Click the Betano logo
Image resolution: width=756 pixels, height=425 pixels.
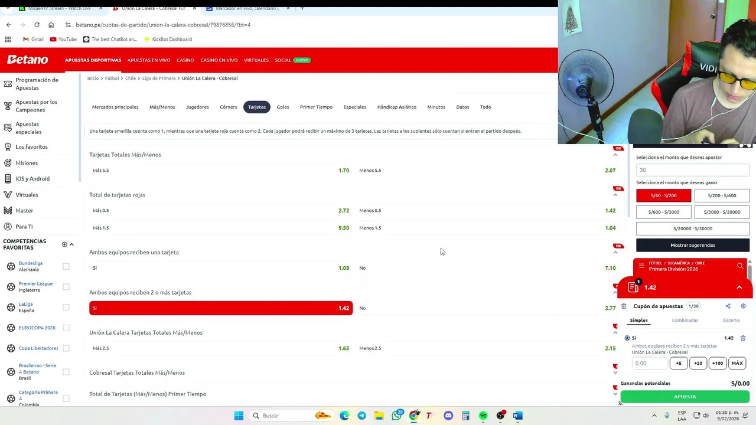click(27, 60)
